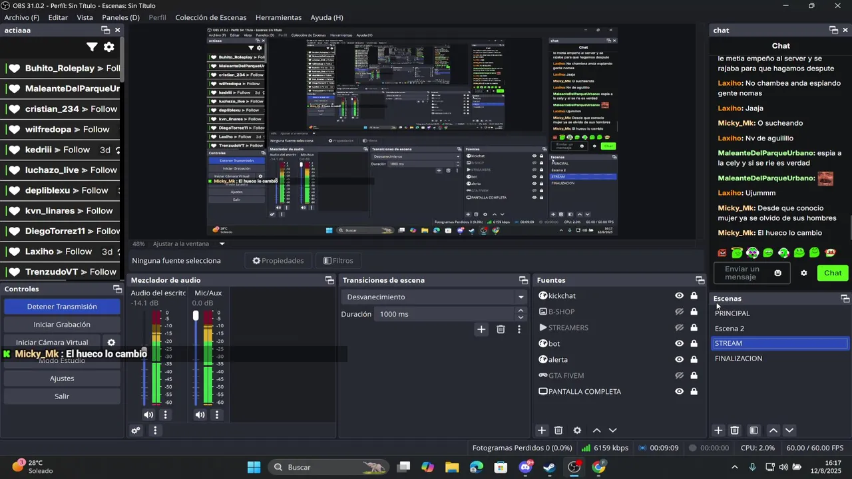Open audio mixer menu dots
852x479 pixels.
click(x=155, y=430)
